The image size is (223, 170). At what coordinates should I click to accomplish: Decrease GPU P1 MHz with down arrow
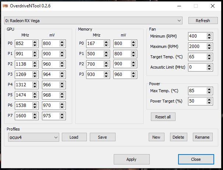[x=35, y=55]
